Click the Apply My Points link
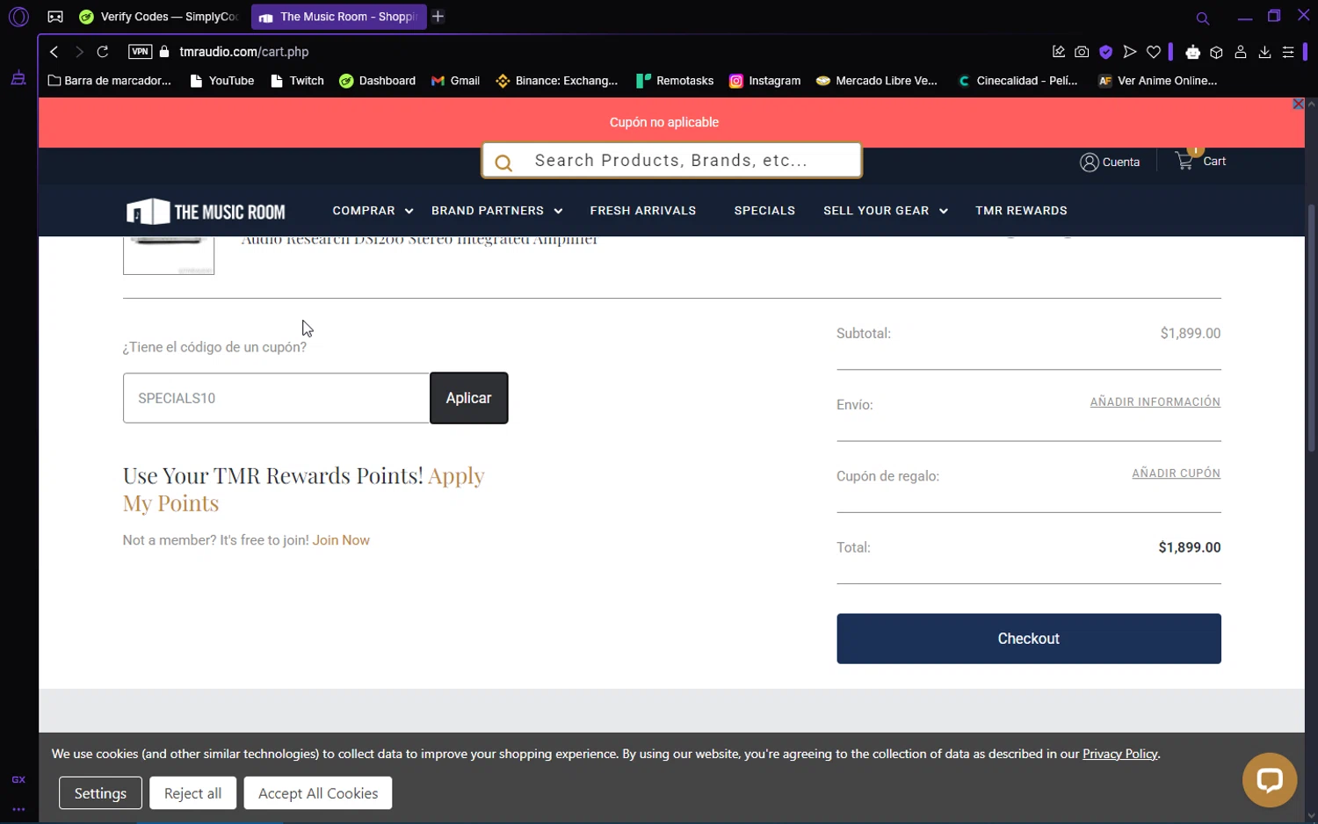The image size is (1318, 824). pos(304,489)
